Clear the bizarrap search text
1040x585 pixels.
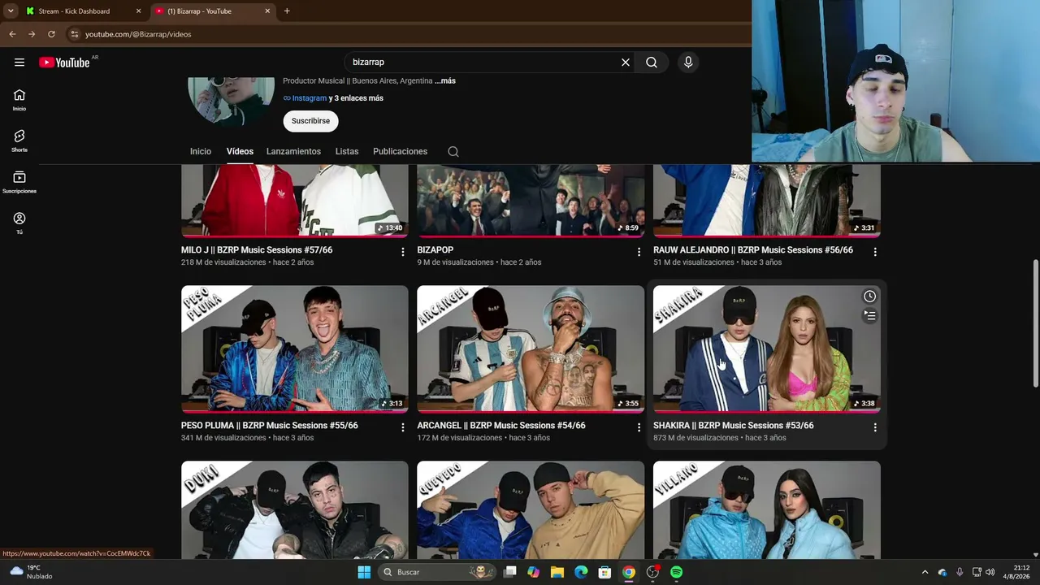(x=626, y=63)
